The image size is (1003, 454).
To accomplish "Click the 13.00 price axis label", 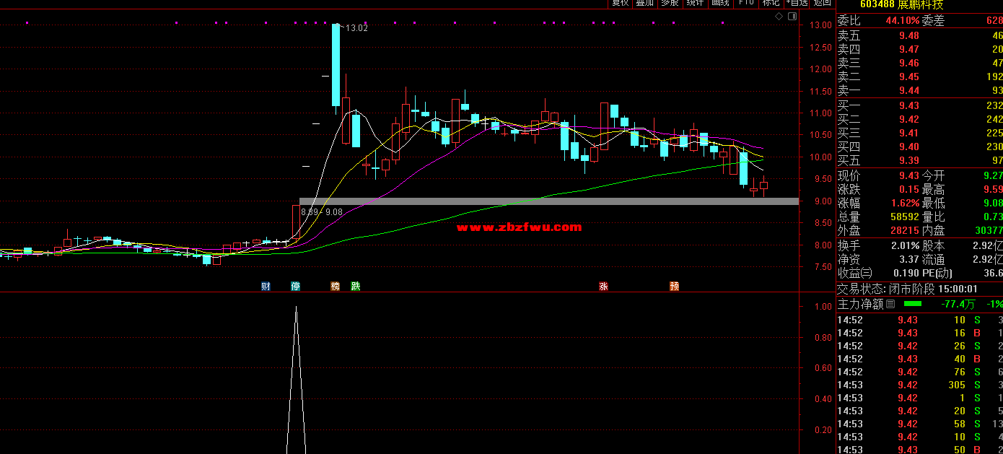I will [x=820, y=26].
